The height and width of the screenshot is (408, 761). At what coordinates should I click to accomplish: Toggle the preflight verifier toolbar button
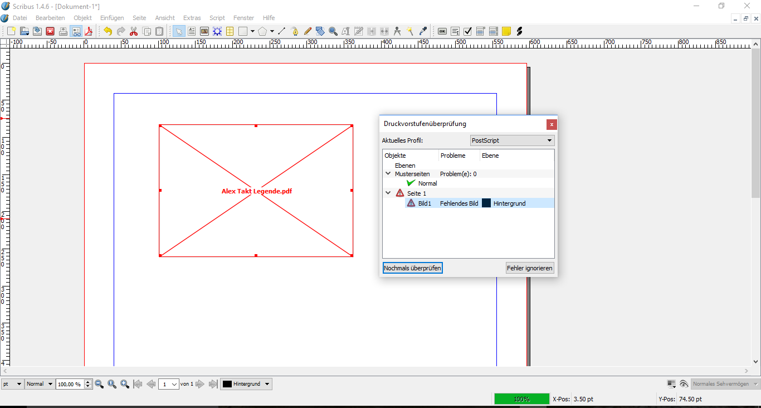[x=76, y=31]
